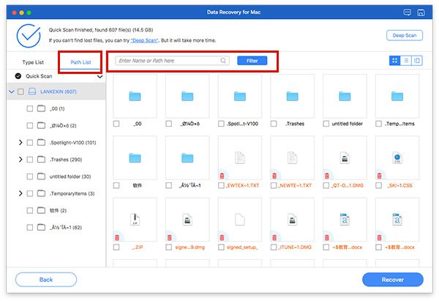The image size is (439, 301).
Task: Tick the untitled folder (30) sidebar checkbox
Action: [x=30, y=176]
